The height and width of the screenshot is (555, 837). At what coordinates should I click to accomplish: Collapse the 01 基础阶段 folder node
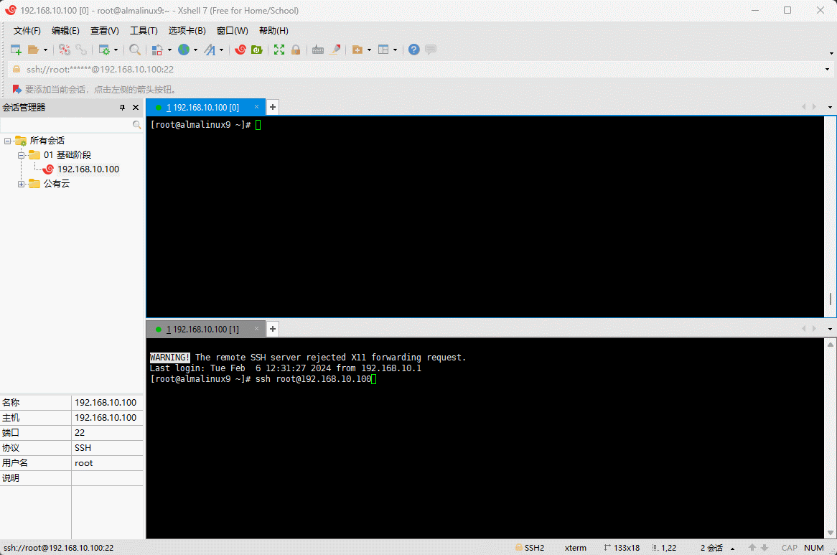pyautogui.click(x=22, y=155)
